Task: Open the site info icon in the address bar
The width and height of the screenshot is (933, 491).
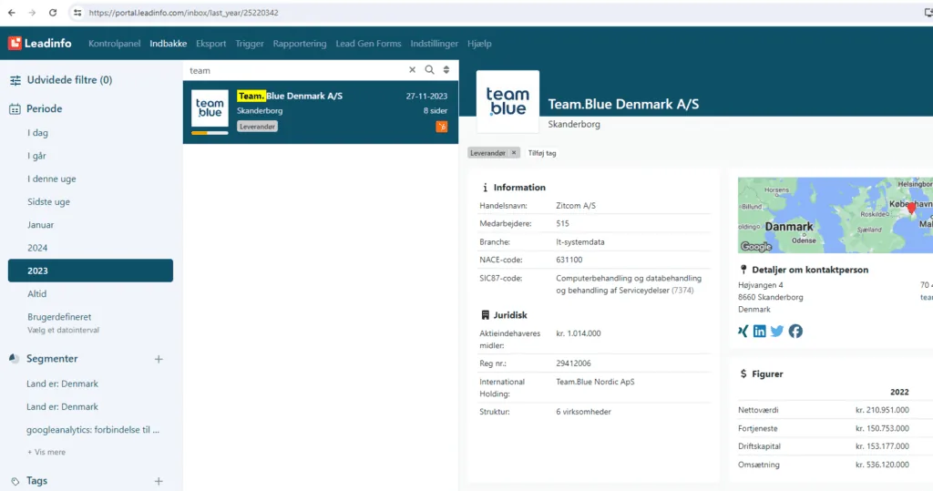Action: (77, 13)
